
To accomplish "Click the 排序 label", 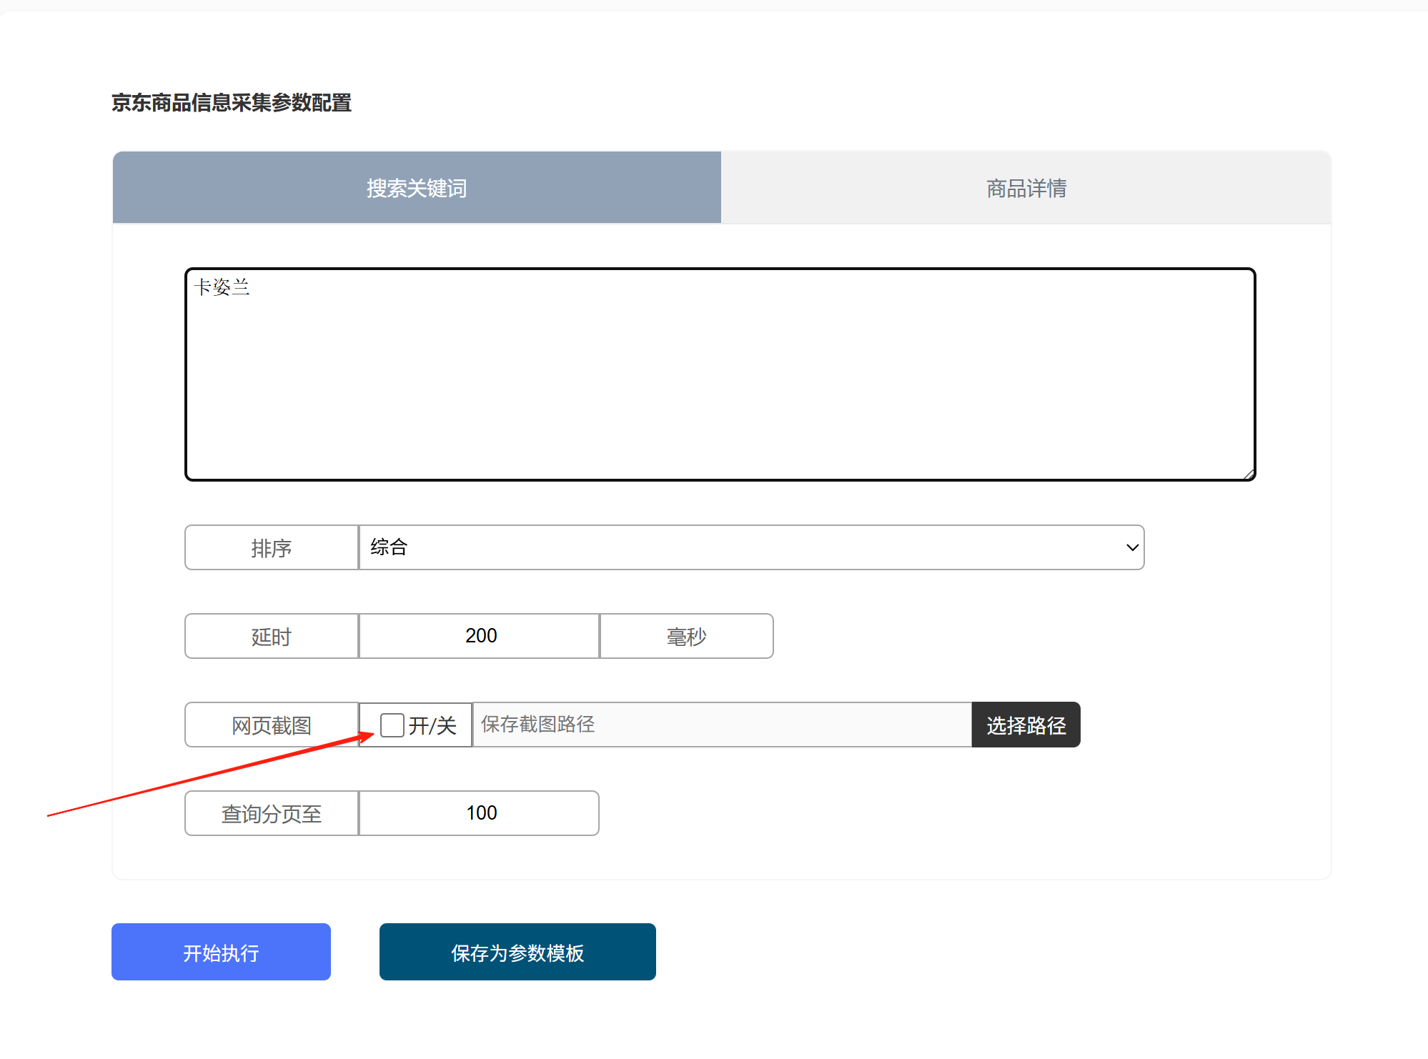I will [272, 547].
